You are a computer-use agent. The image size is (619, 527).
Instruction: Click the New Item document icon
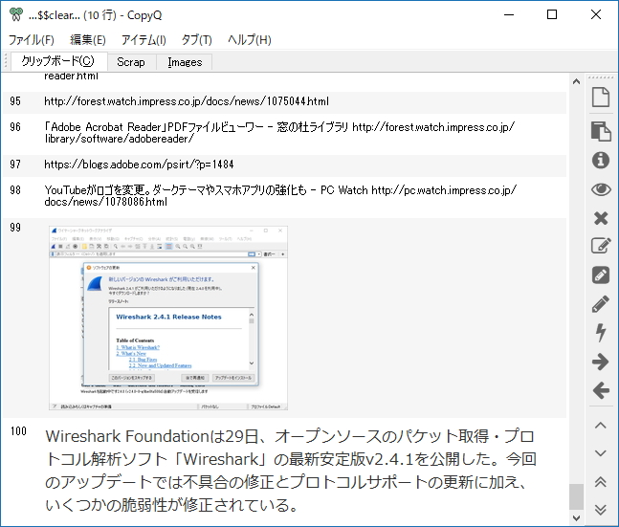tap(601, 98)
